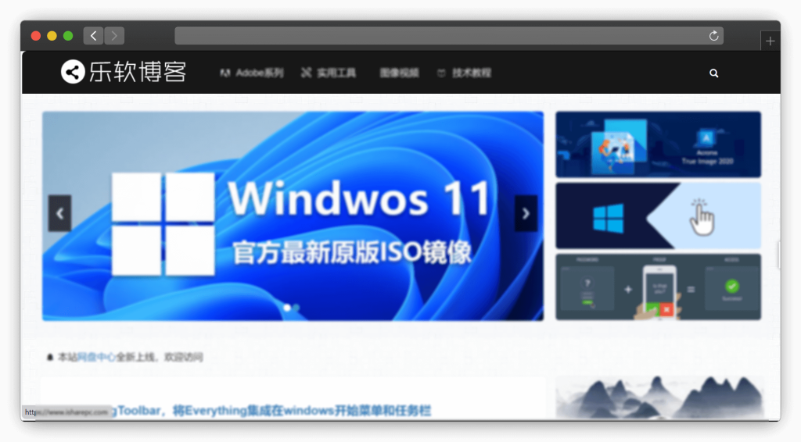Open a new tab with the plus button
The width and height of the screenshot is (801, 442).
[x=770, y=41]
